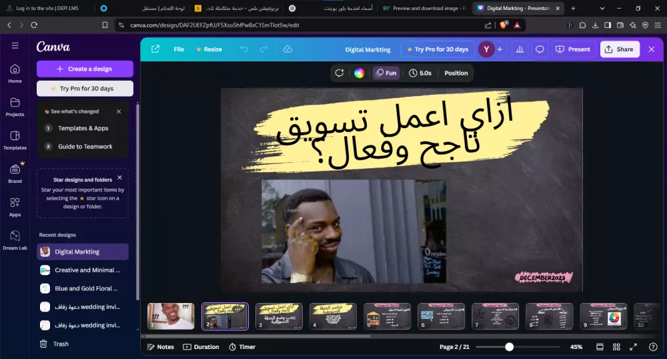Image resolution: width=667 pixels, height=359 pixels.
Task: Select page 3 thumbnail
Action: (279, 316)
